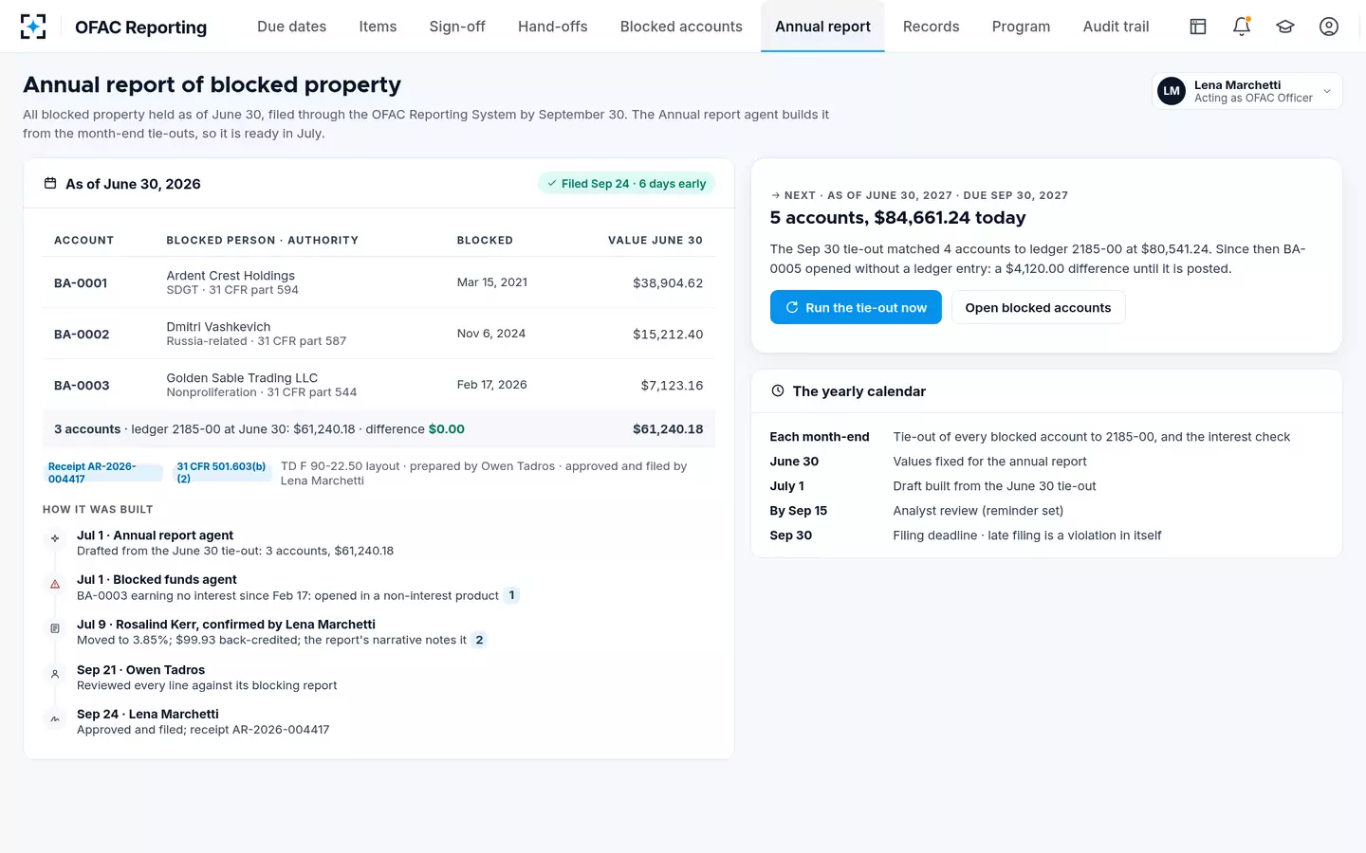
Task: Click the OFAC Reporting logo icon
Action: tap(33, 27)
